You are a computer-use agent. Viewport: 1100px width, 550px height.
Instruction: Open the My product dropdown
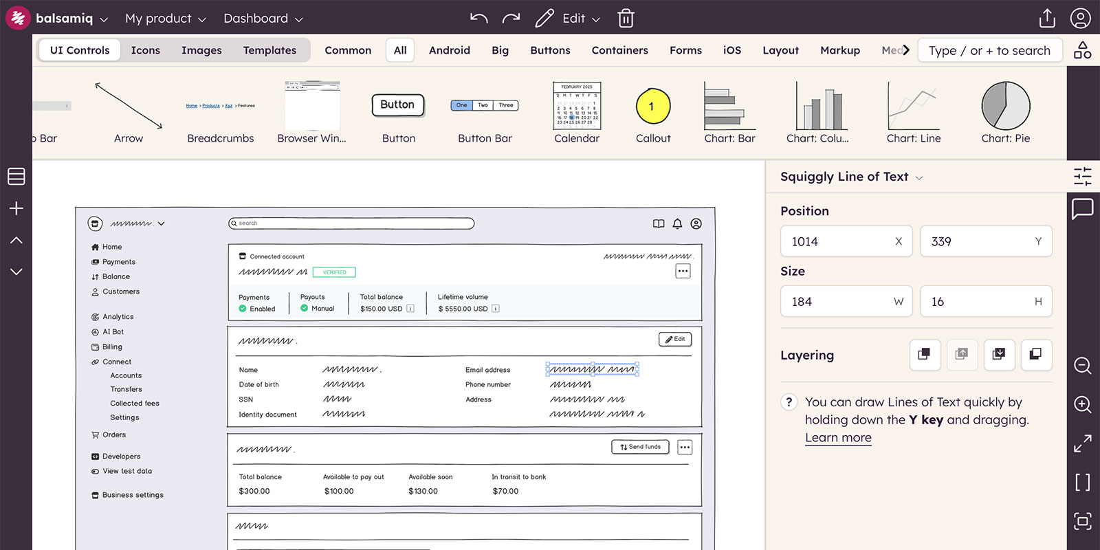[x=165, y=19]
